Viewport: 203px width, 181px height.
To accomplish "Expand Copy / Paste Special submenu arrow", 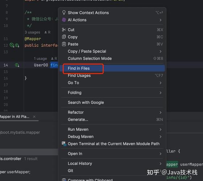I will (161, 51).
